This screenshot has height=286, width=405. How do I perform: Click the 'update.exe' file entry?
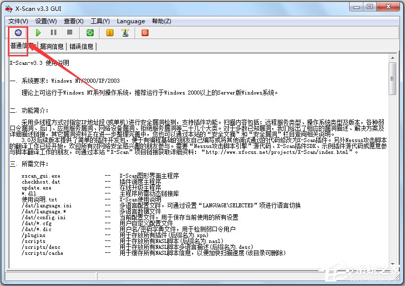click(37, 188)
